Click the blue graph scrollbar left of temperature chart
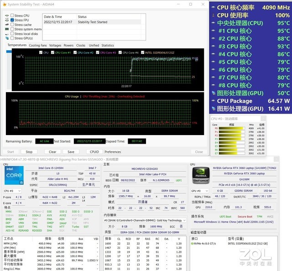 9,52
